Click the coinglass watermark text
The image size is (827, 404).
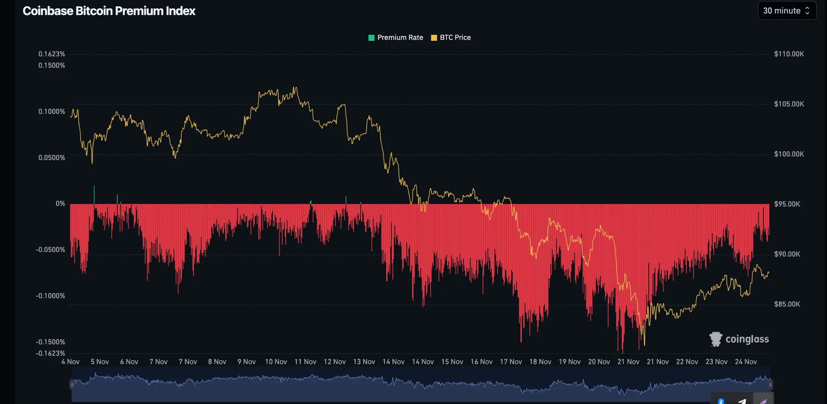(747, 339)
